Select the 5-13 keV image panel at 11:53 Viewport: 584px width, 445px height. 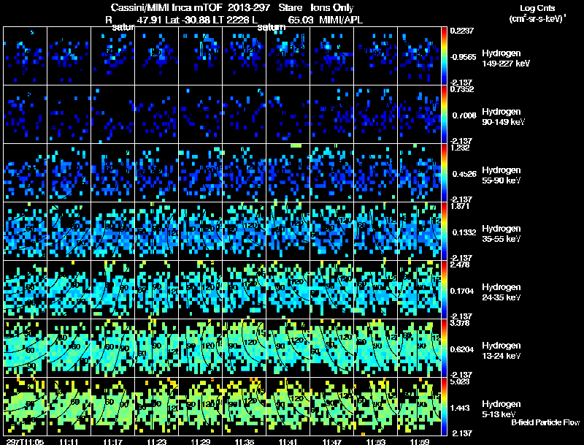click(376, 406)
